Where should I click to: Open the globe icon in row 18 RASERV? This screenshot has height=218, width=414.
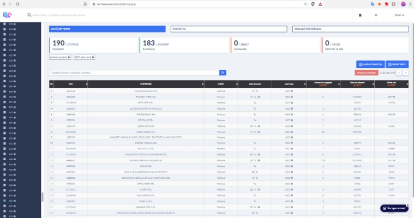259,190
